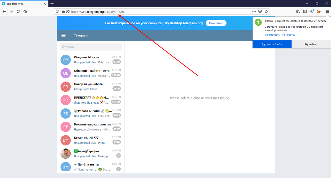The image size is (331, 178).
Task: Click the 14520 unread badge
Action: click(116, 75)
